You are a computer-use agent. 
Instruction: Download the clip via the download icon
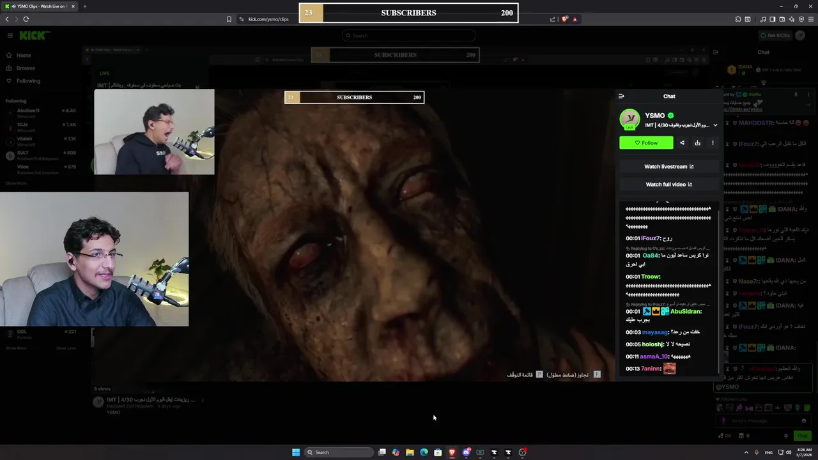[x=697, y=143]
